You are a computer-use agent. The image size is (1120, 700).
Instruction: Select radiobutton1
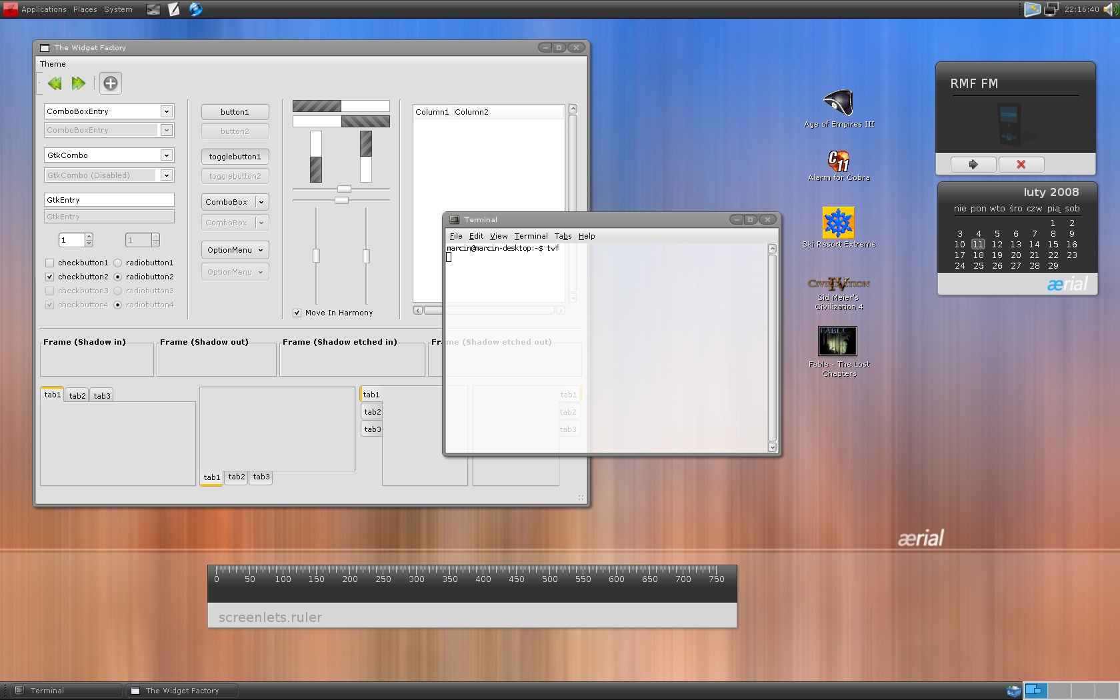click(x=117, y=263)
